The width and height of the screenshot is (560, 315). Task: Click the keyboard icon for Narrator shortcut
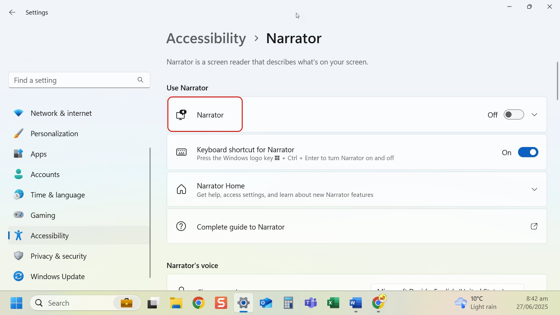tap(181, 152)
